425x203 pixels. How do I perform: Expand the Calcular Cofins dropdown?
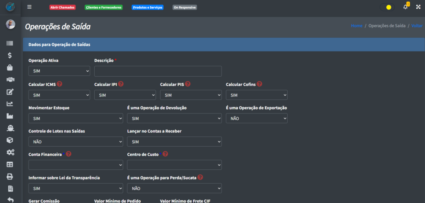click(x=256, y=95)
